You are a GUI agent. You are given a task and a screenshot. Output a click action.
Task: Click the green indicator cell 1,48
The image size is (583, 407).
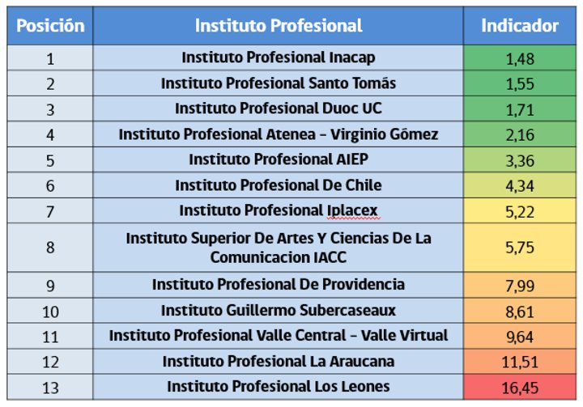pyautogui.click(x=519, y=57)
